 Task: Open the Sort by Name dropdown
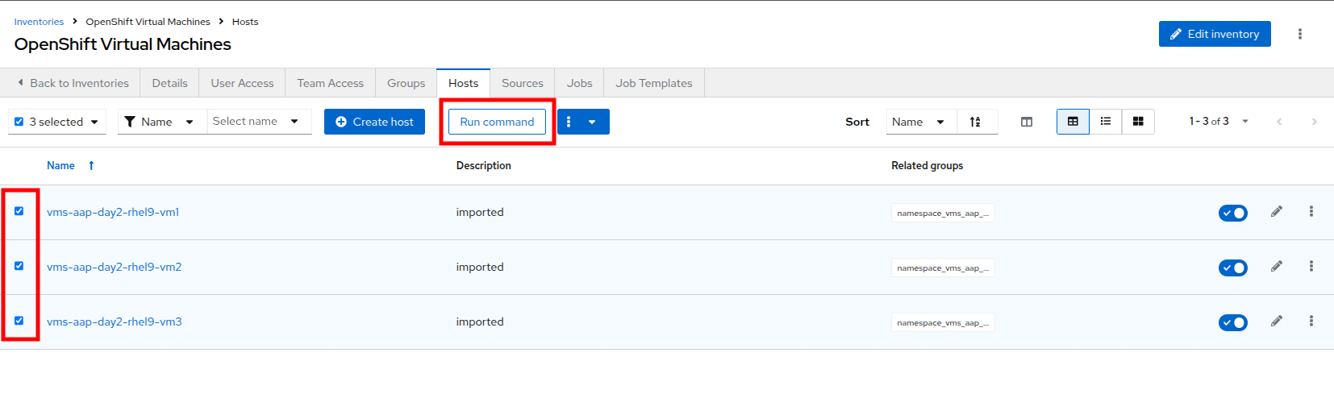pyautogui.click(x=919, y=122)
